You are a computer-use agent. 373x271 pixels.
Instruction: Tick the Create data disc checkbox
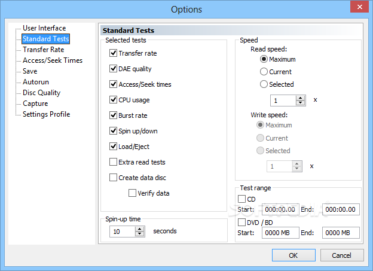113,178
